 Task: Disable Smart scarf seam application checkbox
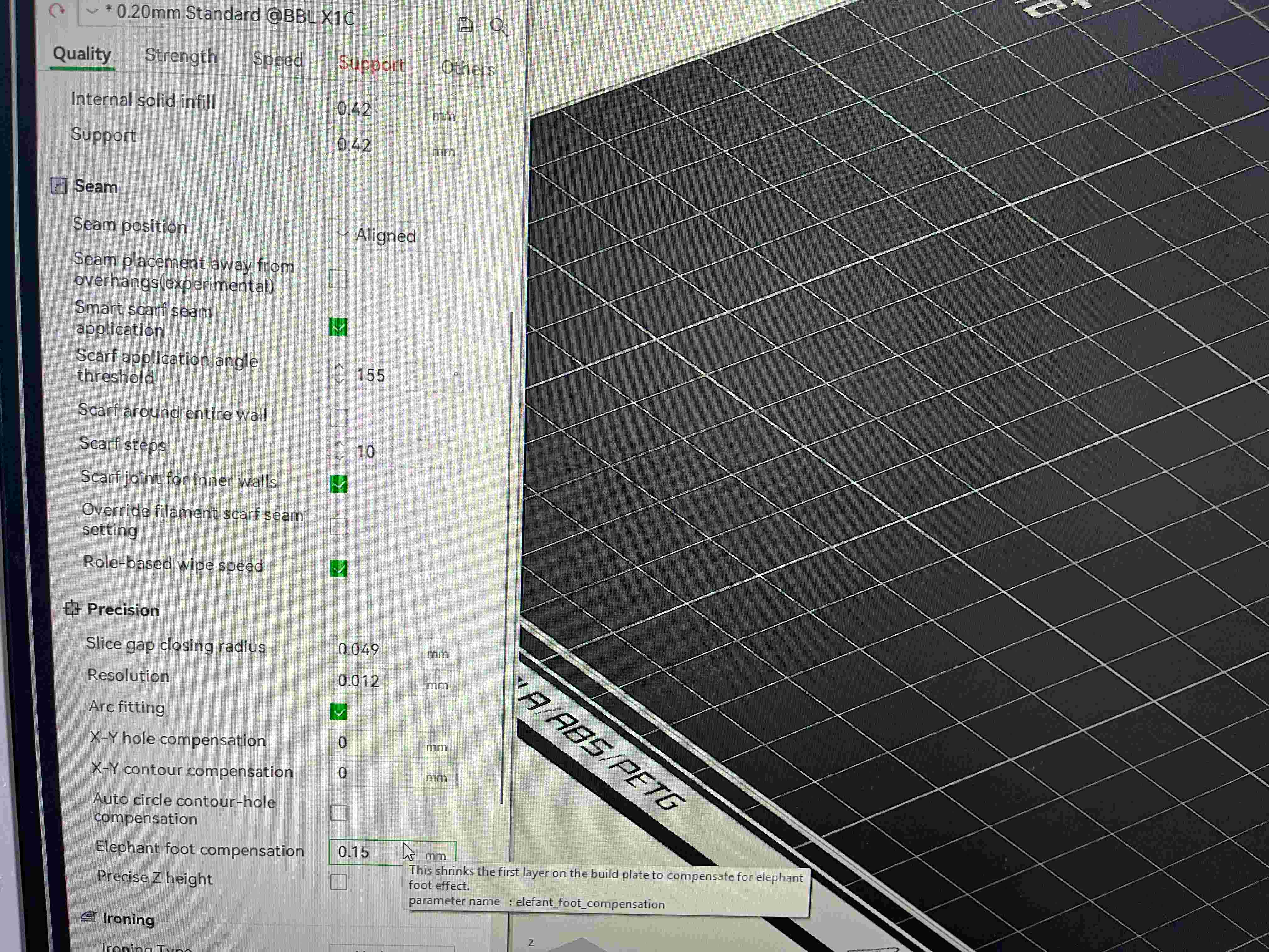tap(338, 327)
